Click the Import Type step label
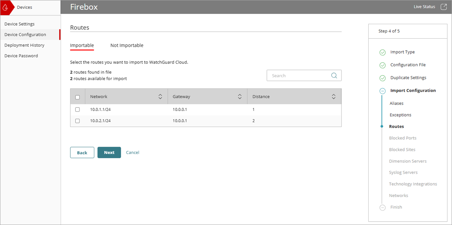This screenshot has height=225, width=452. 402,52
